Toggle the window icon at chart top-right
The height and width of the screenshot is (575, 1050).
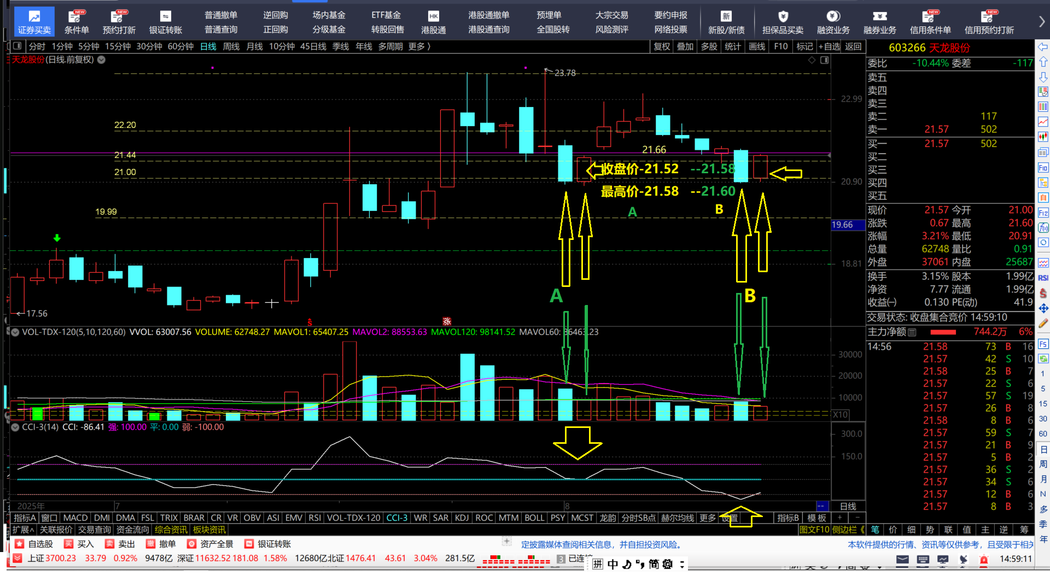tap(825, 60)
